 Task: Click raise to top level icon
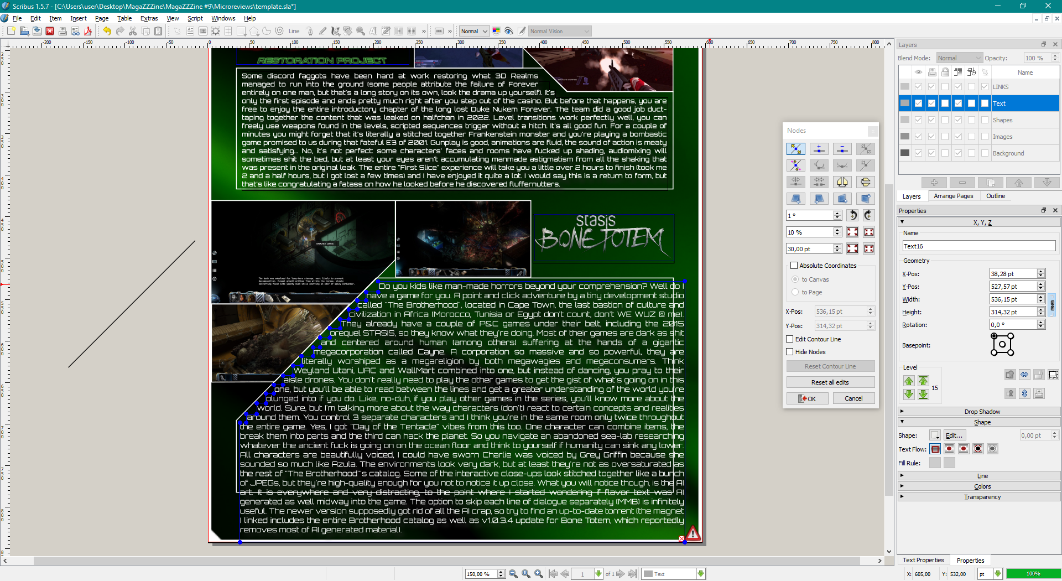click(923, 381)
